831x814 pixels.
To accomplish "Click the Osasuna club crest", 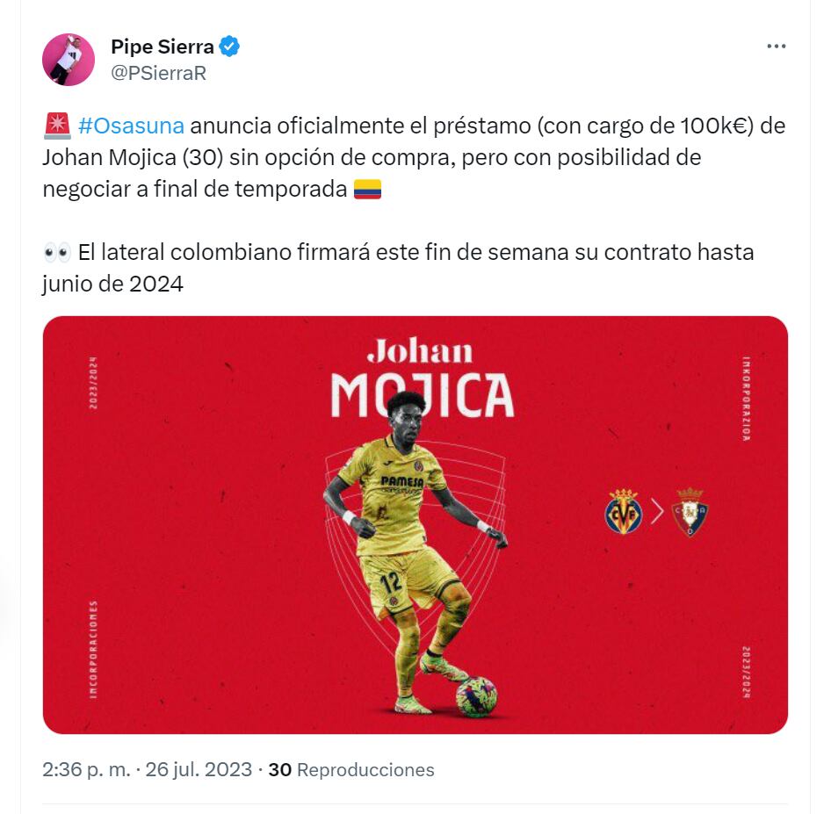I will pyautogui.click(x=690, y=512).
